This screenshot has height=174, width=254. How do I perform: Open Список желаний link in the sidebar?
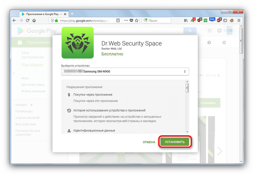click(27, 118)
